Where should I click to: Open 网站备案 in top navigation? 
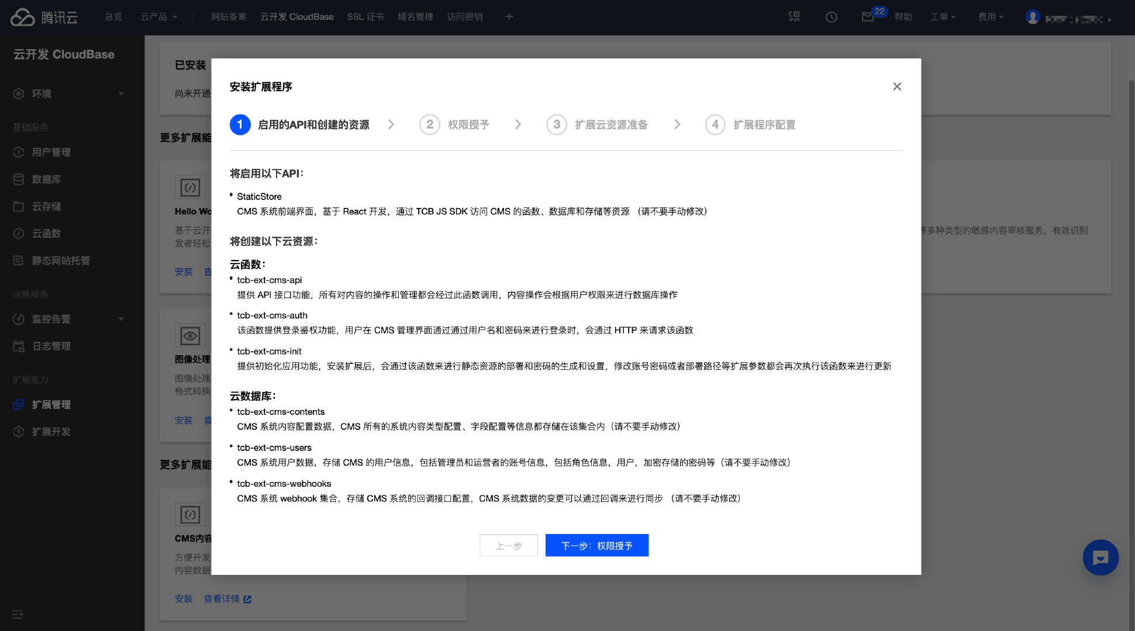tap(229, 17)
